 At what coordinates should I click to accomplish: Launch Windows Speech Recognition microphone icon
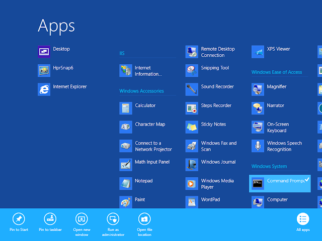(x=258, y=146)
